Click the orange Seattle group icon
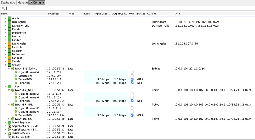 coord(10,62)
